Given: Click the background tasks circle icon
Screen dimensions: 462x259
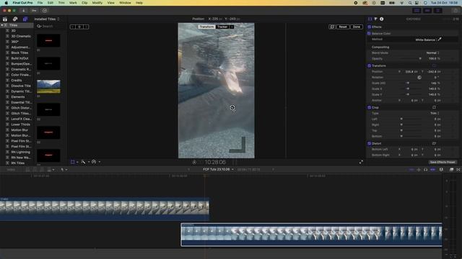Looking at the screenshot, I should [45, 11].
